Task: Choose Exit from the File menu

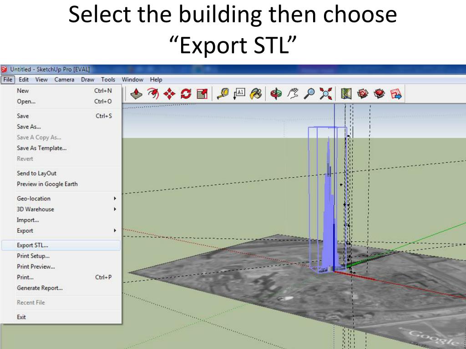Action: (61, 317)
